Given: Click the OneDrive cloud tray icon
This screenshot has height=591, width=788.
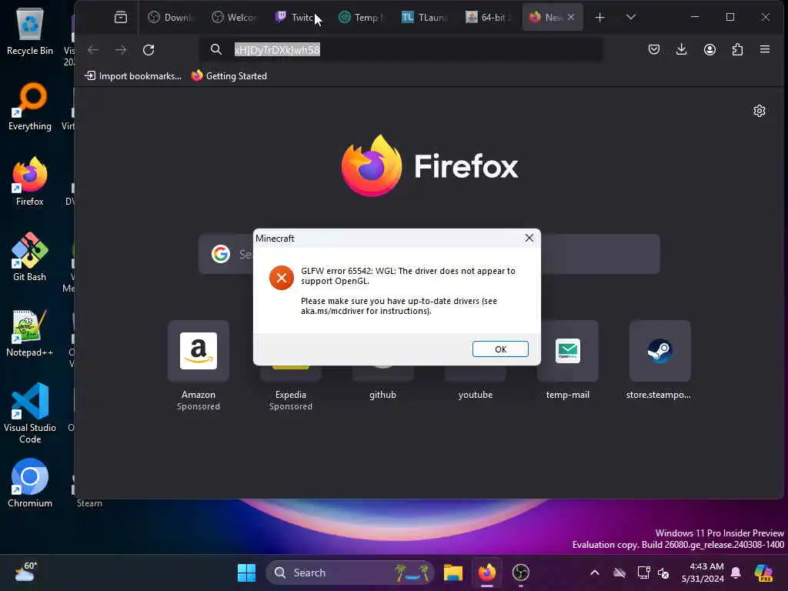Looking at the screenshot, I should click(x=619, y=573).
